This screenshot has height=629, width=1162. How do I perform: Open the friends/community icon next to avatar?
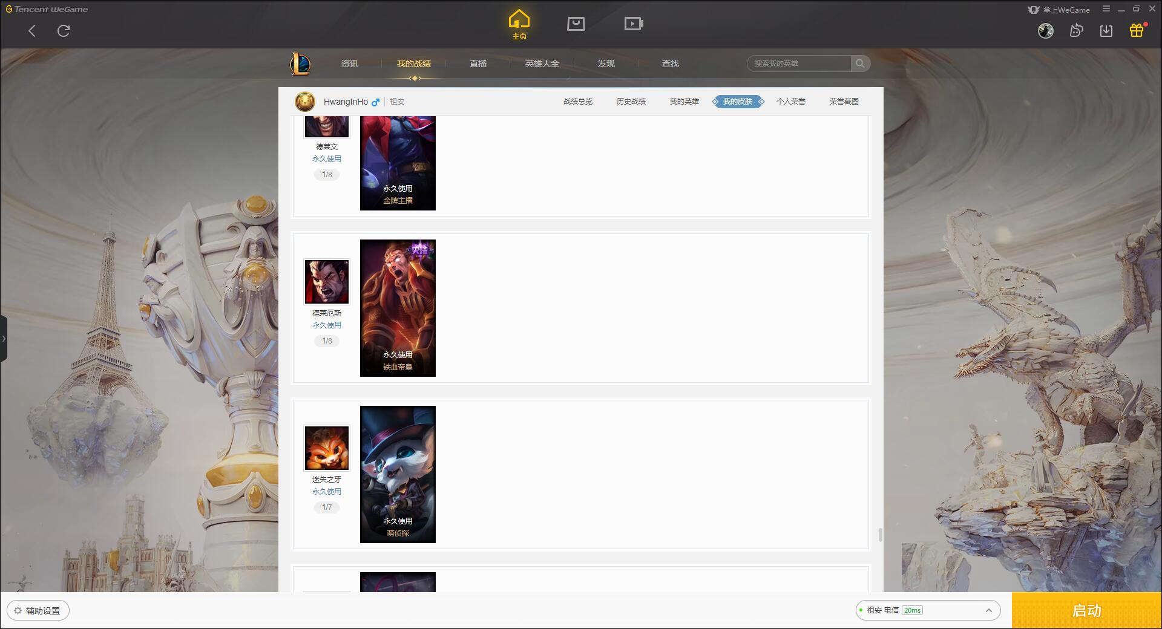pos(1076,31)
